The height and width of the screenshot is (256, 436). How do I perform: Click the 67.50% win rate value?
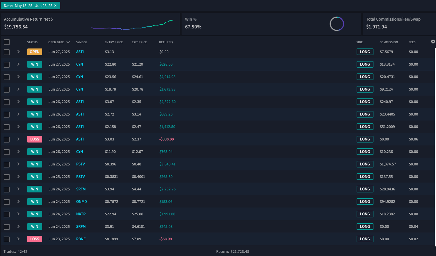(193, 27)
